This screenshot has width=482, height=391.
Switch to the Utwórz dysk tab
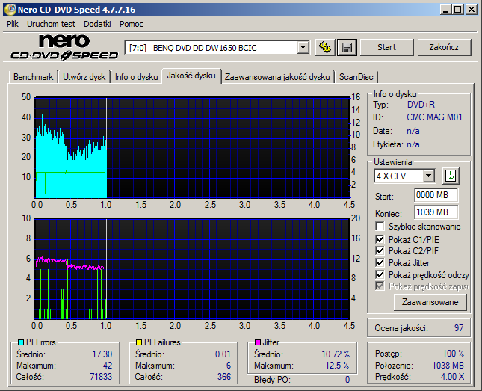tap(84, 77)
